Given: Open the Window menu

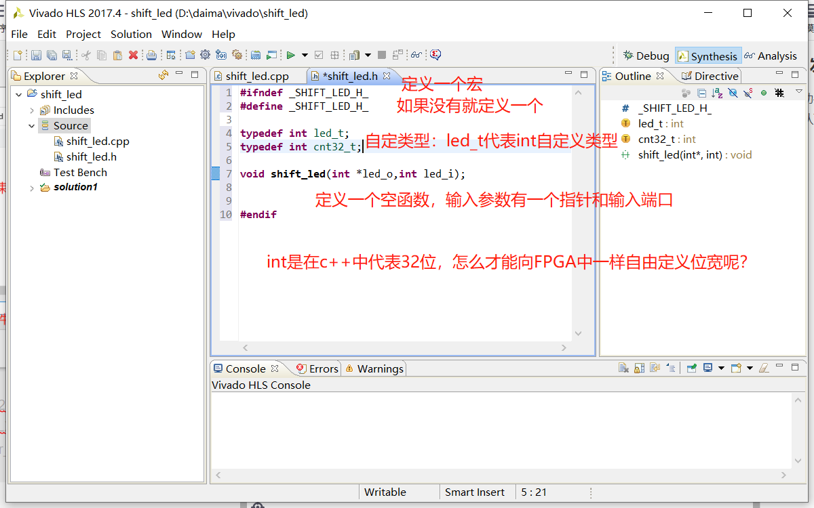Looking at the screenshot, I should point(182,34).
